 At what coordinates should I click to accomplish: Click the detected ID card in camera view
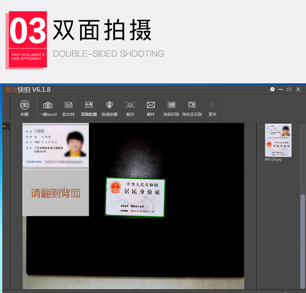135,197
